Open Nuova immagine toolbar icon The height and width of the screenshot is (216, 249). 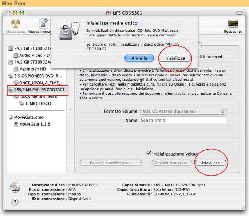click(43, 24)
